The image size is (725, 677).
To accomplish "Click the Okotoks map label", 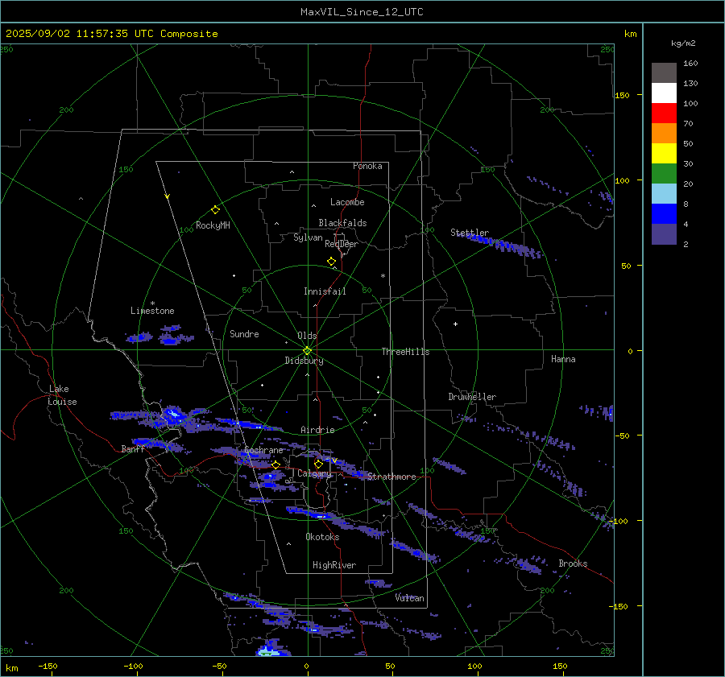I will point(322,537).
